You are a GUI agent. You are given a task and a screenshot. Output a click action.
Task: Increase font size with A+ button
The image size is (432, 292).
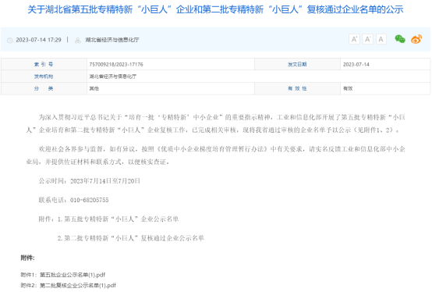pos(354,39)
